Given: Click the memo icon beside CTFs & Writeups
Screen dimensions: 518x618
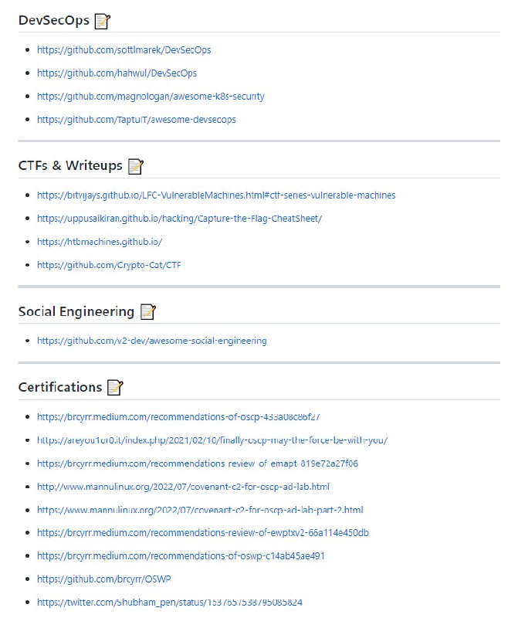Looking at the screenshot, I should [x=136, y=166].
